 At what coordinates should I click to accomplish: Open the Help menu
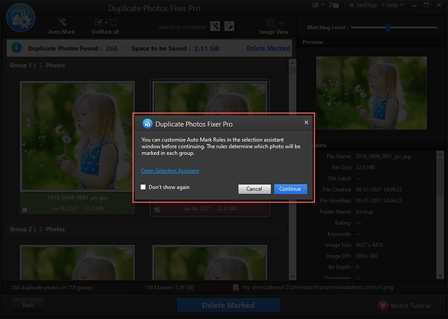pyautogui.click(x=393, y=5)
